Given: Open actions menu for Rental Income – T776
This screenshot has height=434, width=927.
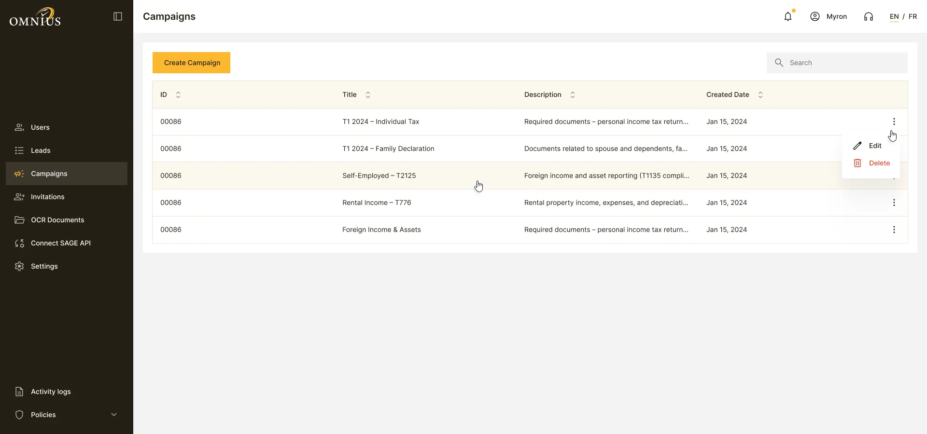Looking at the screenshot, I should click(894, 203).
